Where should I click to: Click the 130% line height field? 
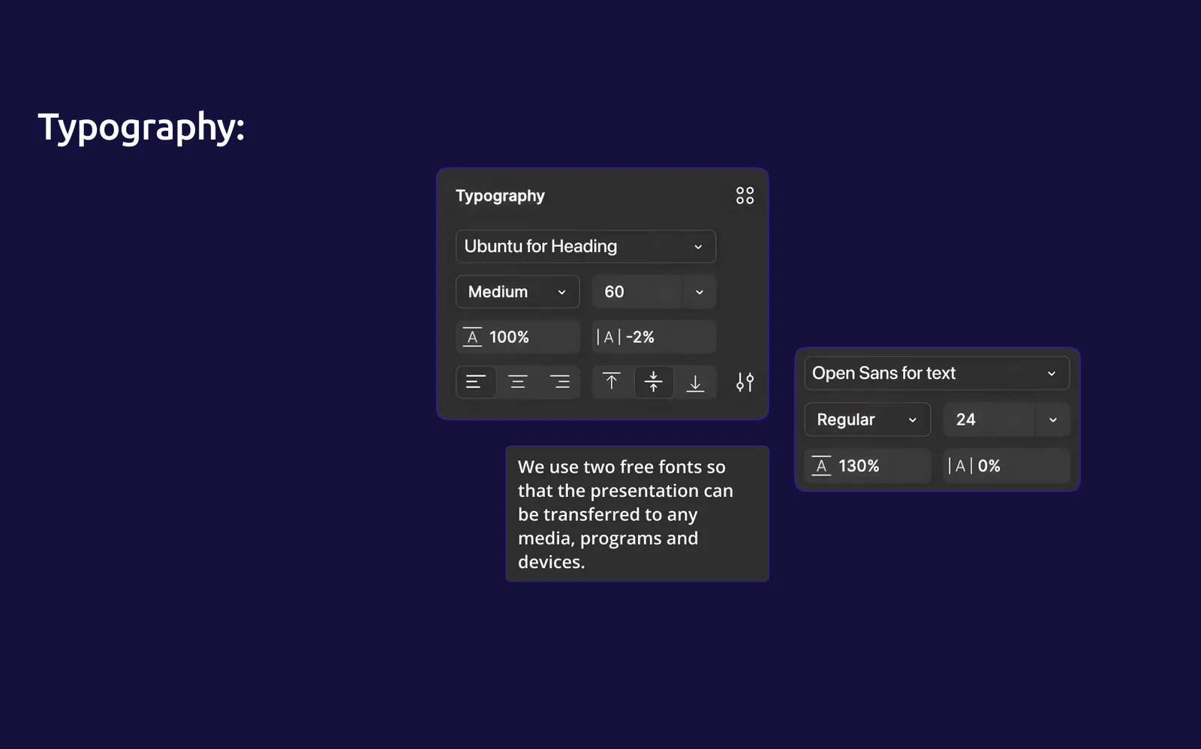pos(868,466)
